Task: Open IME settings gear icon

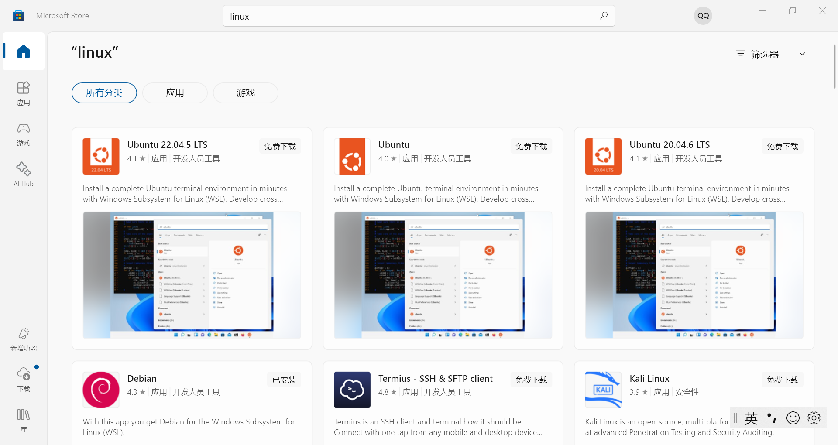Action: 814,418
